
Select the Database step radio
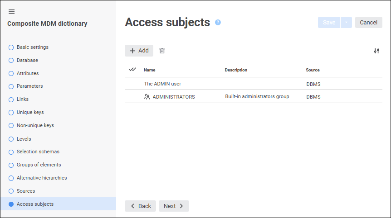(x=11, y=60)
